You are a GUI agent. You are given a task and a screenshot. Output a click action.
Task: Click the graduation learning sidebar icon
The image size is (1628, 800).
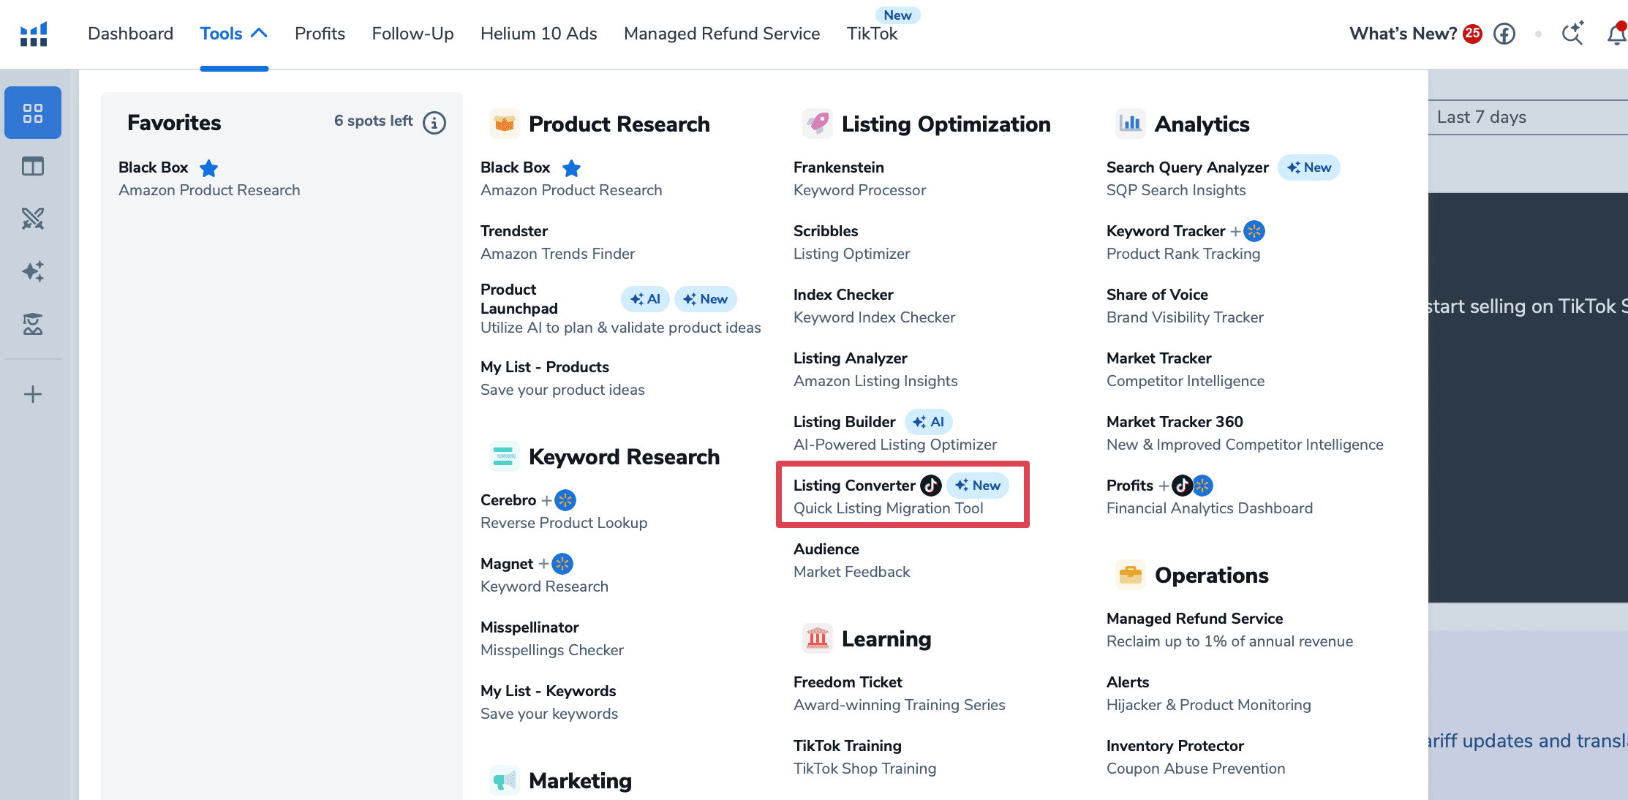pyautogui.click(x=33, y=324)
